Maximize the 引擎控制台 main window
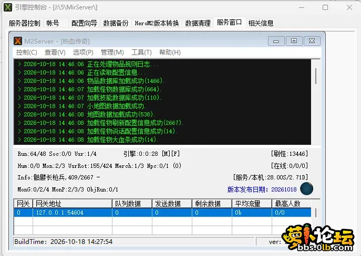Image resolution: width=361 pixels, height=256 pixels. (x=325, y=7)
